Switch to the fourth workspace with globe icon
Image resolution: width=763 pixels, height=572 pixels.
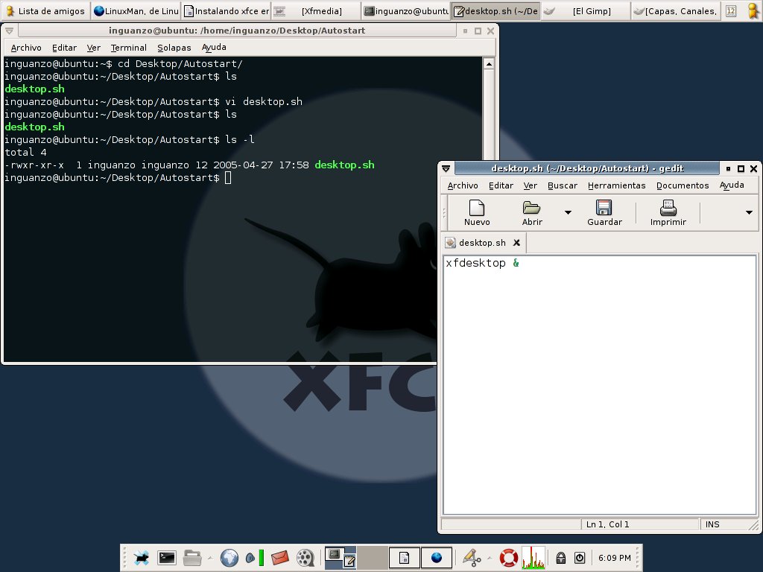click(437, 557)
